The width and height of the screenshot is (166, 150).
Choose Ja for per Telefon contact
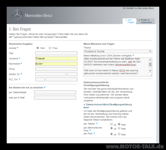click(x=112, y=124)
